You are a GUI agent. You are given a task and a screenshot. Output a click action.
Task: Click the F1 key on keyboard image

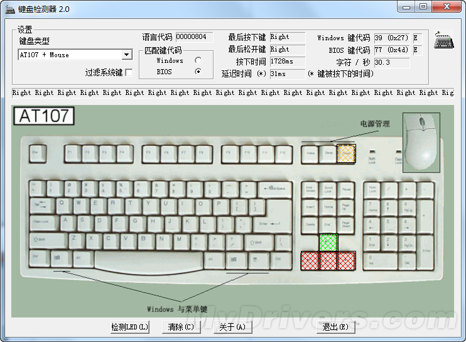(73, 154)
